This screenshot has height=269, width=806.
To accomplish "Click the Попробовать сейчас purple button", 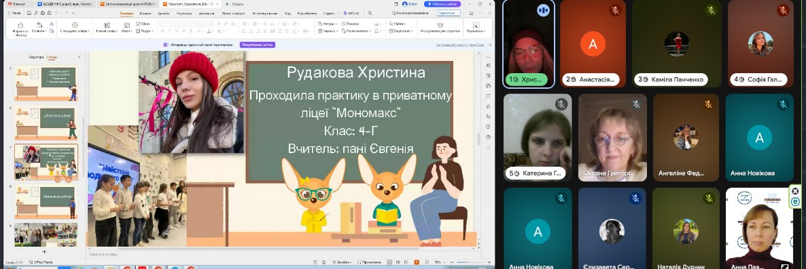I will point(258,45).
